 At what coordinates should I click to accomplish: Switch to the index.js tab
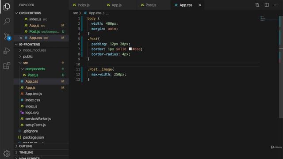[86, 5]
